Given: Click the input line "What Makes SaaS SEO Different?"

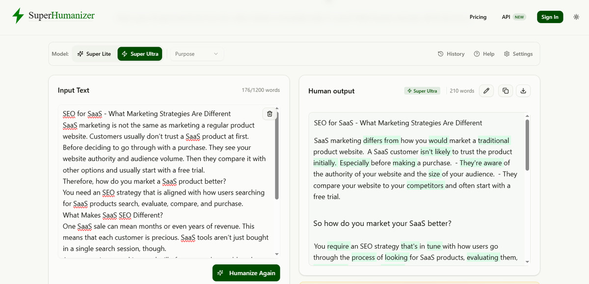Looking at the screenshot, I should click(x=113, y=215).
